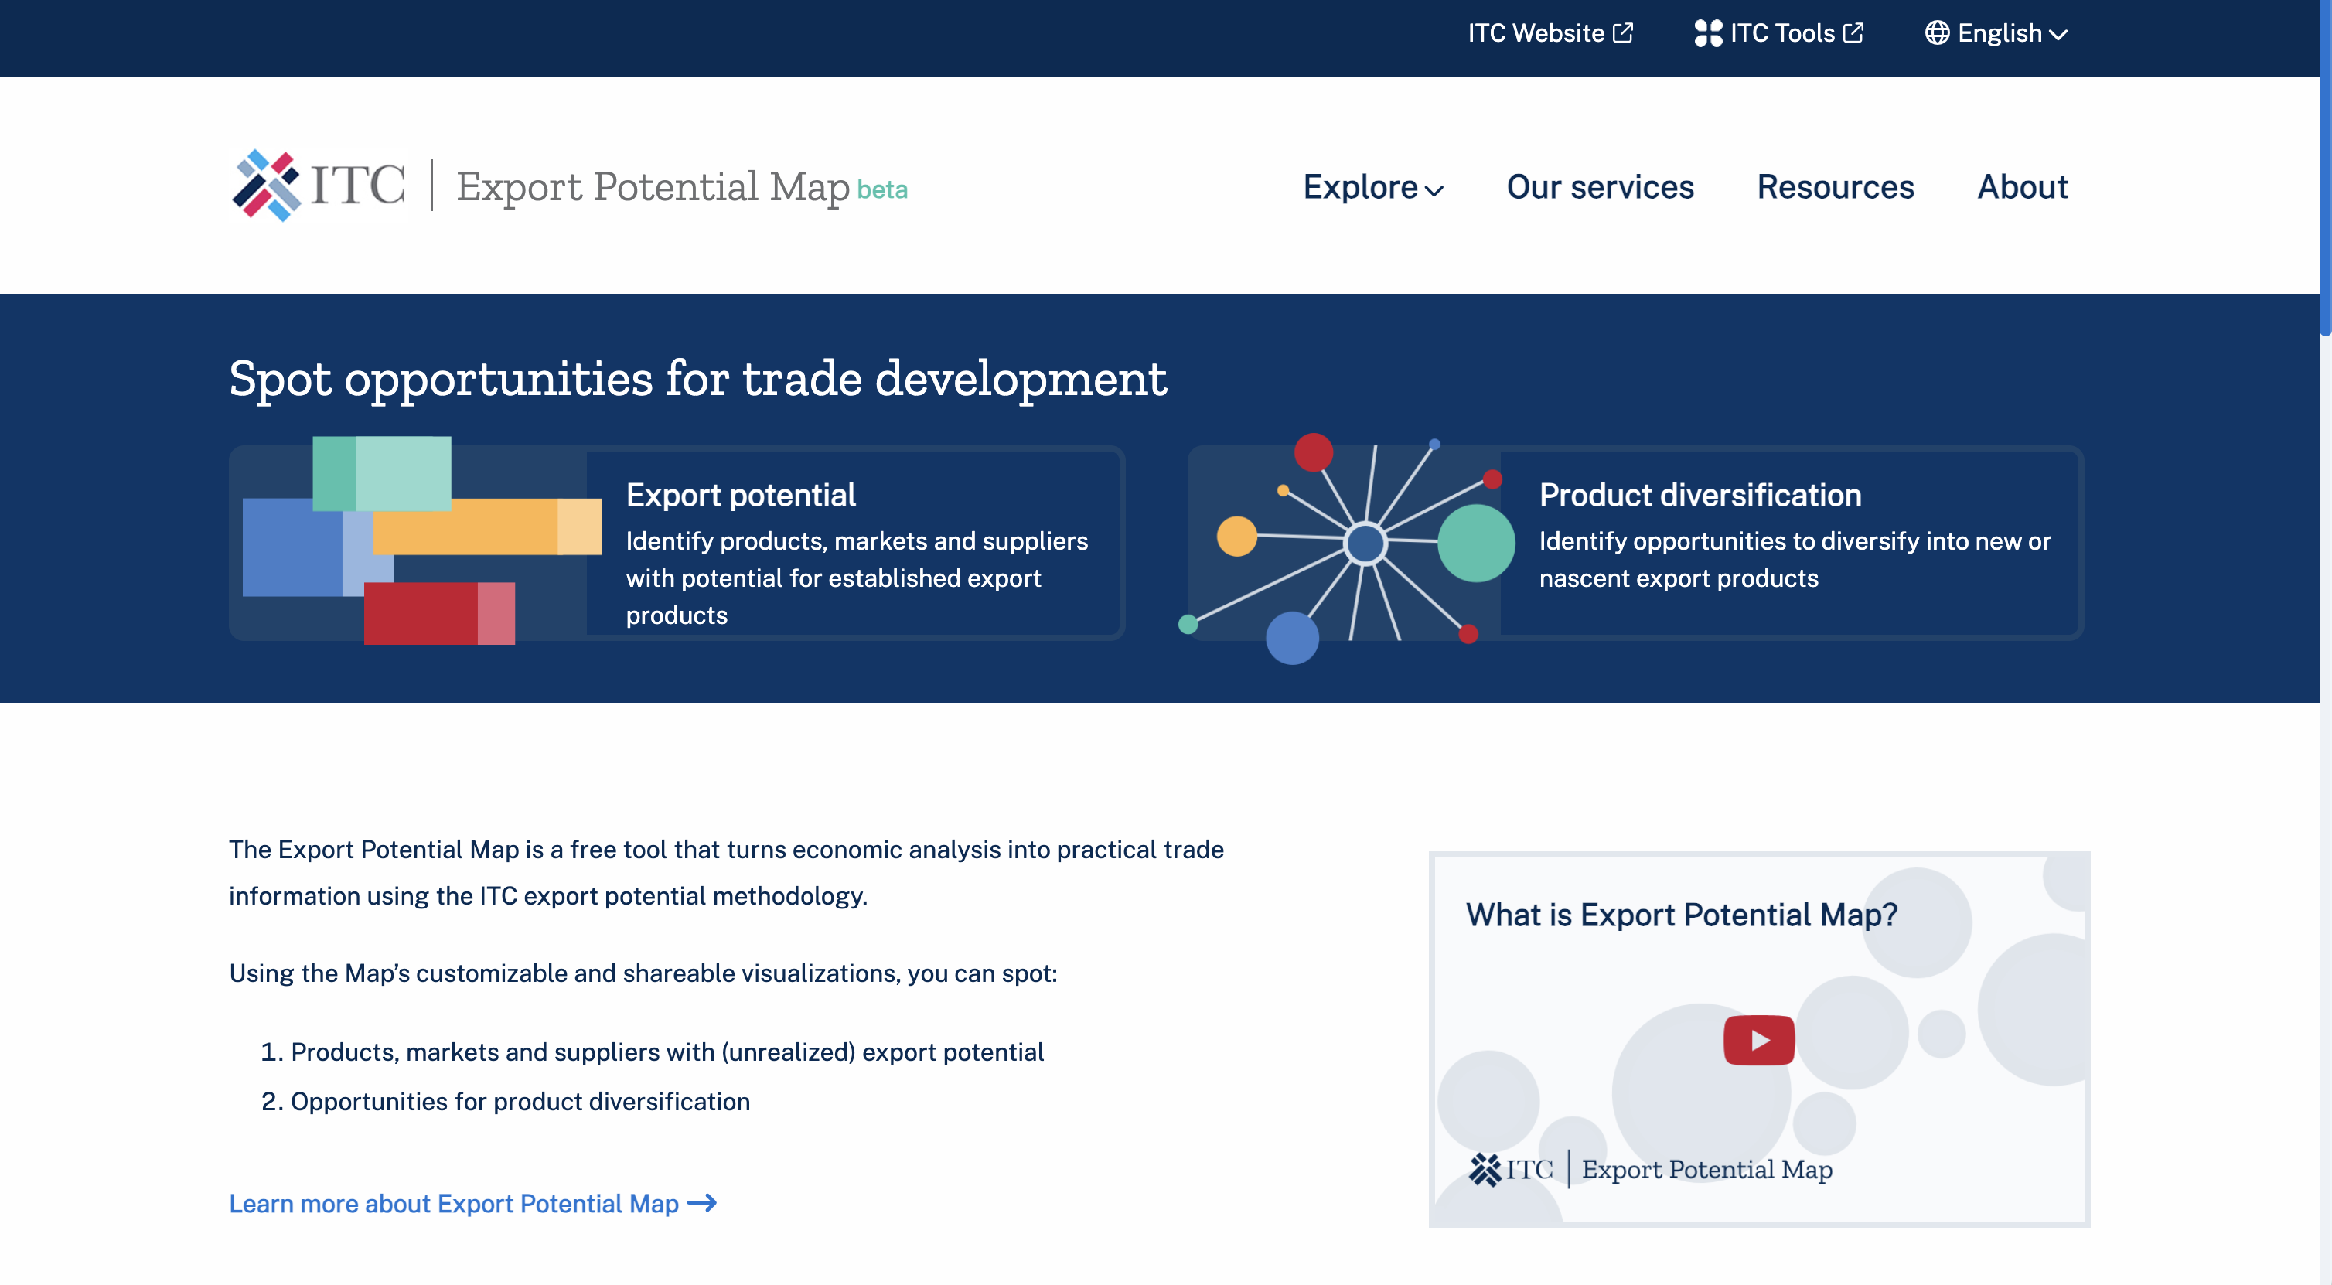Screen dimensions: 2332x1285
Task: Click external link icon beside ITC Tools
Action: 1854,32
